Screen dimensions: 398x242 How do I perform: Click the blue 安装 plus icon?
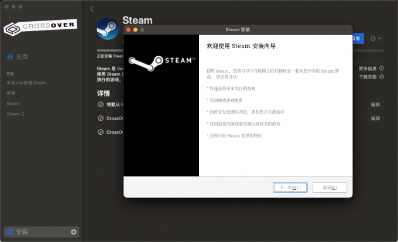(10, 231)
